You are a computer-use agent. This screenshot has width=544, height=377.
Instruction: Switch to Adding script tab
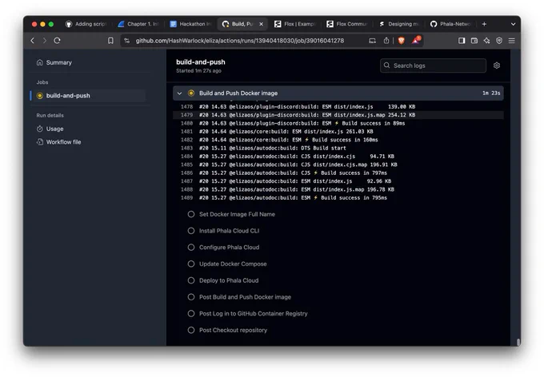(86, 24)
